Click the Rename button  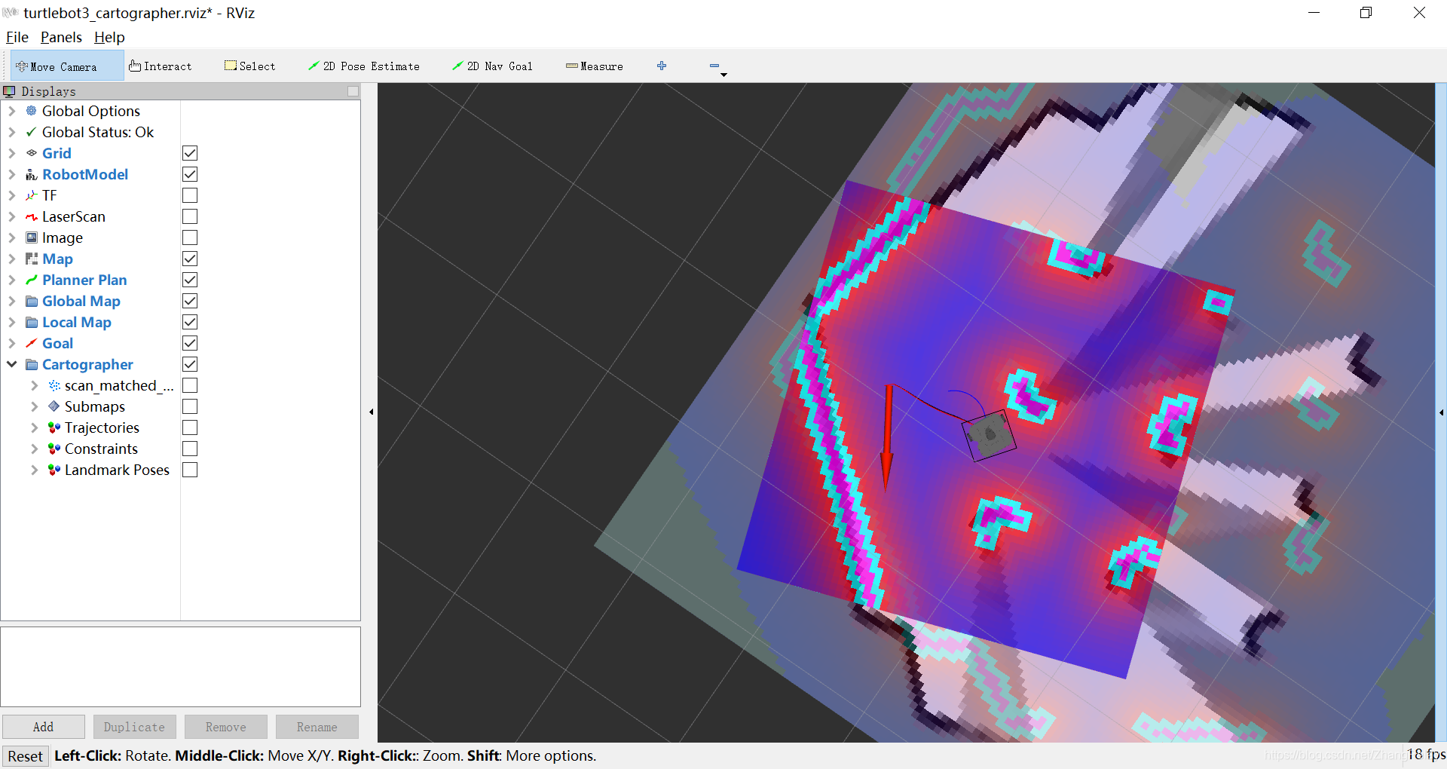pyautogui.click(x=317, y=727)
